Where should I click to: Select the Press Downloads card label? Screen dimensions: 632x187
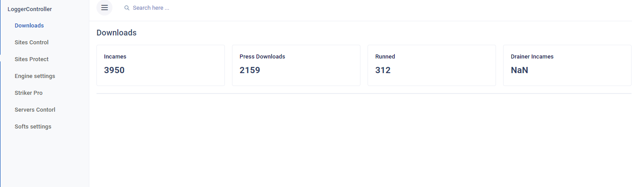coord(262,57)
